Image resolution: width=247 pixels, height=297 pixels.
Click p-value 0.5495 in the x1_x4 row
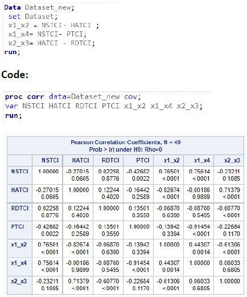110,270
